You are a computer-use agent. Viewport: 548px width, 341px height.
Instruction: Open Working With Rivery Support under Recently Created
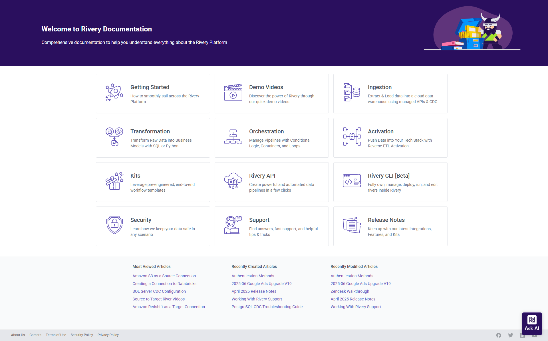[x=257, y=299]
